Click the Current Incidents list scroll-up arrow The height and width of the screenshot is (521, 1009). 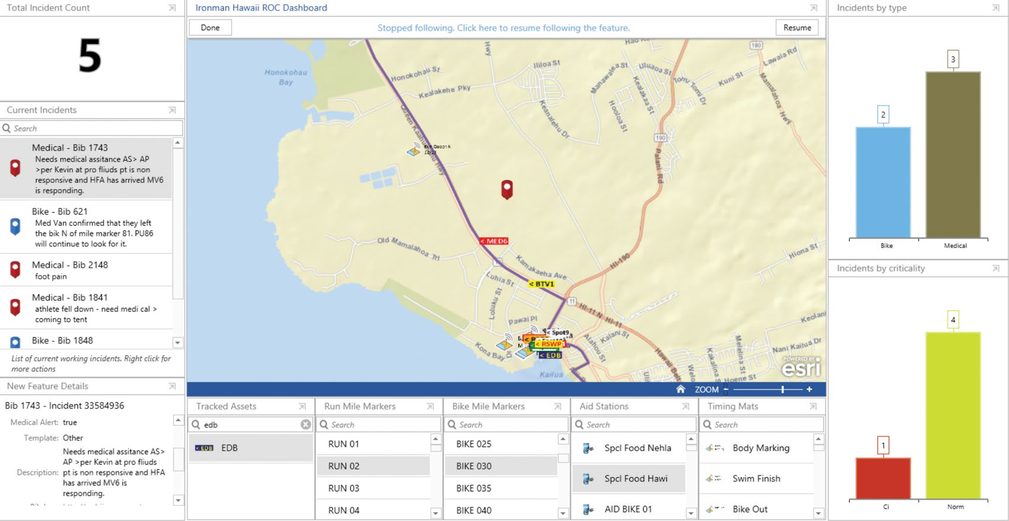[178, 143]
